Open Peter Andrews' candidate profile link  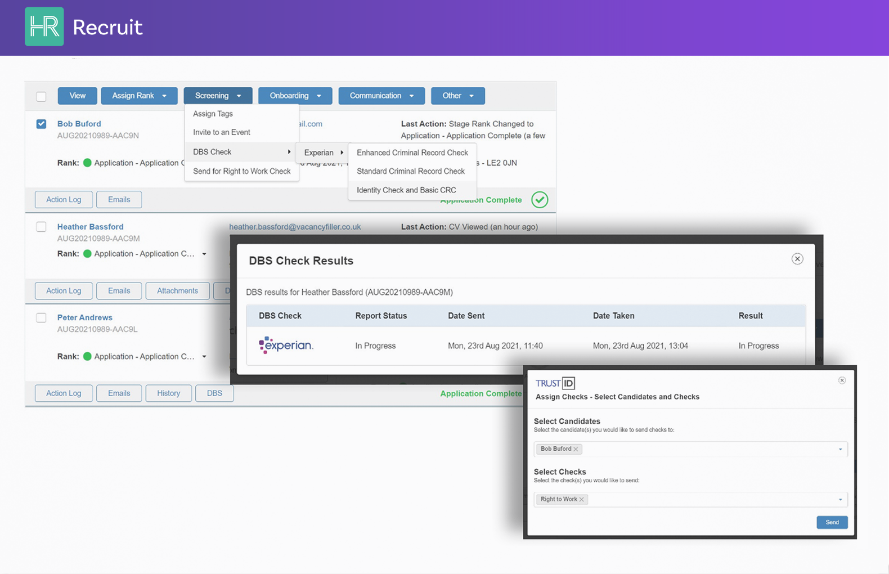tap(85, 317)
